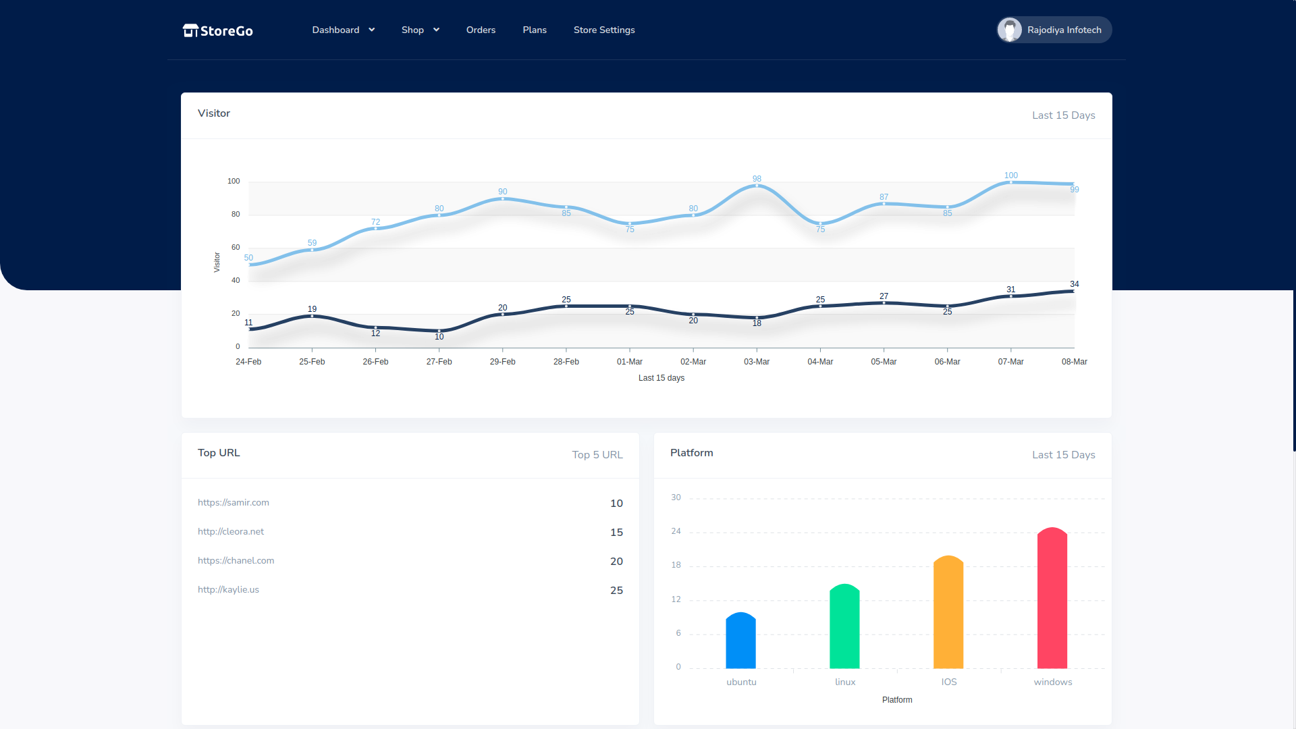The height and width of the screenshot is (729, 1296).
Task: Click the 59 data point on 25-Feb
Action: 312,250
